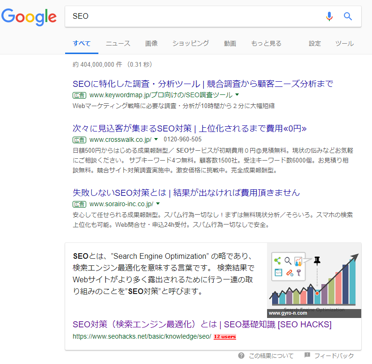Image resolution: width=372 pixels, height=364 pixels.
Task: Click the www.gyro-n.com image caption
Action: [x=288, y=313]
